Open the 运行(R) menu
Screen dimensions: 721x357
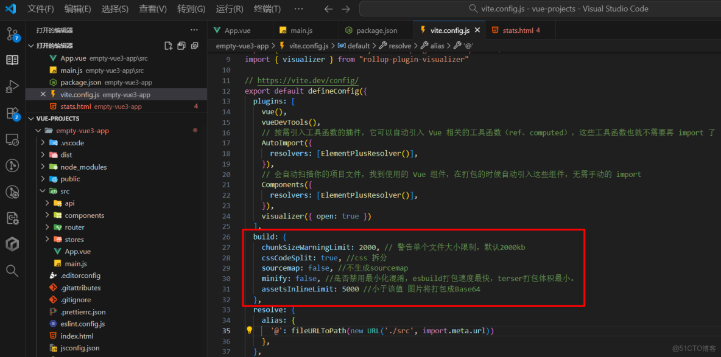click(230, 9)
